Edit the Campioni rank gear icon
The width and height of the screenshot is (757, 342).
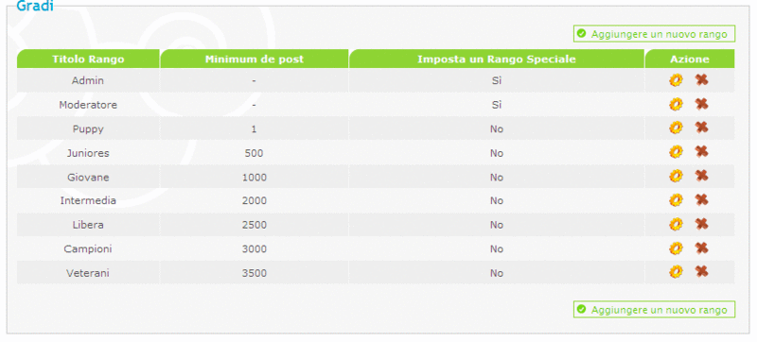tap(676, 248)
